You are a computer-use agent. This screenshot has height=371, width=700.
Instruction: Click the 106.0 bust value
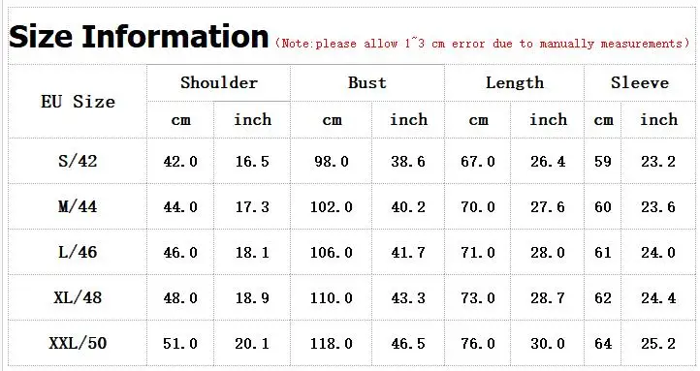(x=332, y=252)
